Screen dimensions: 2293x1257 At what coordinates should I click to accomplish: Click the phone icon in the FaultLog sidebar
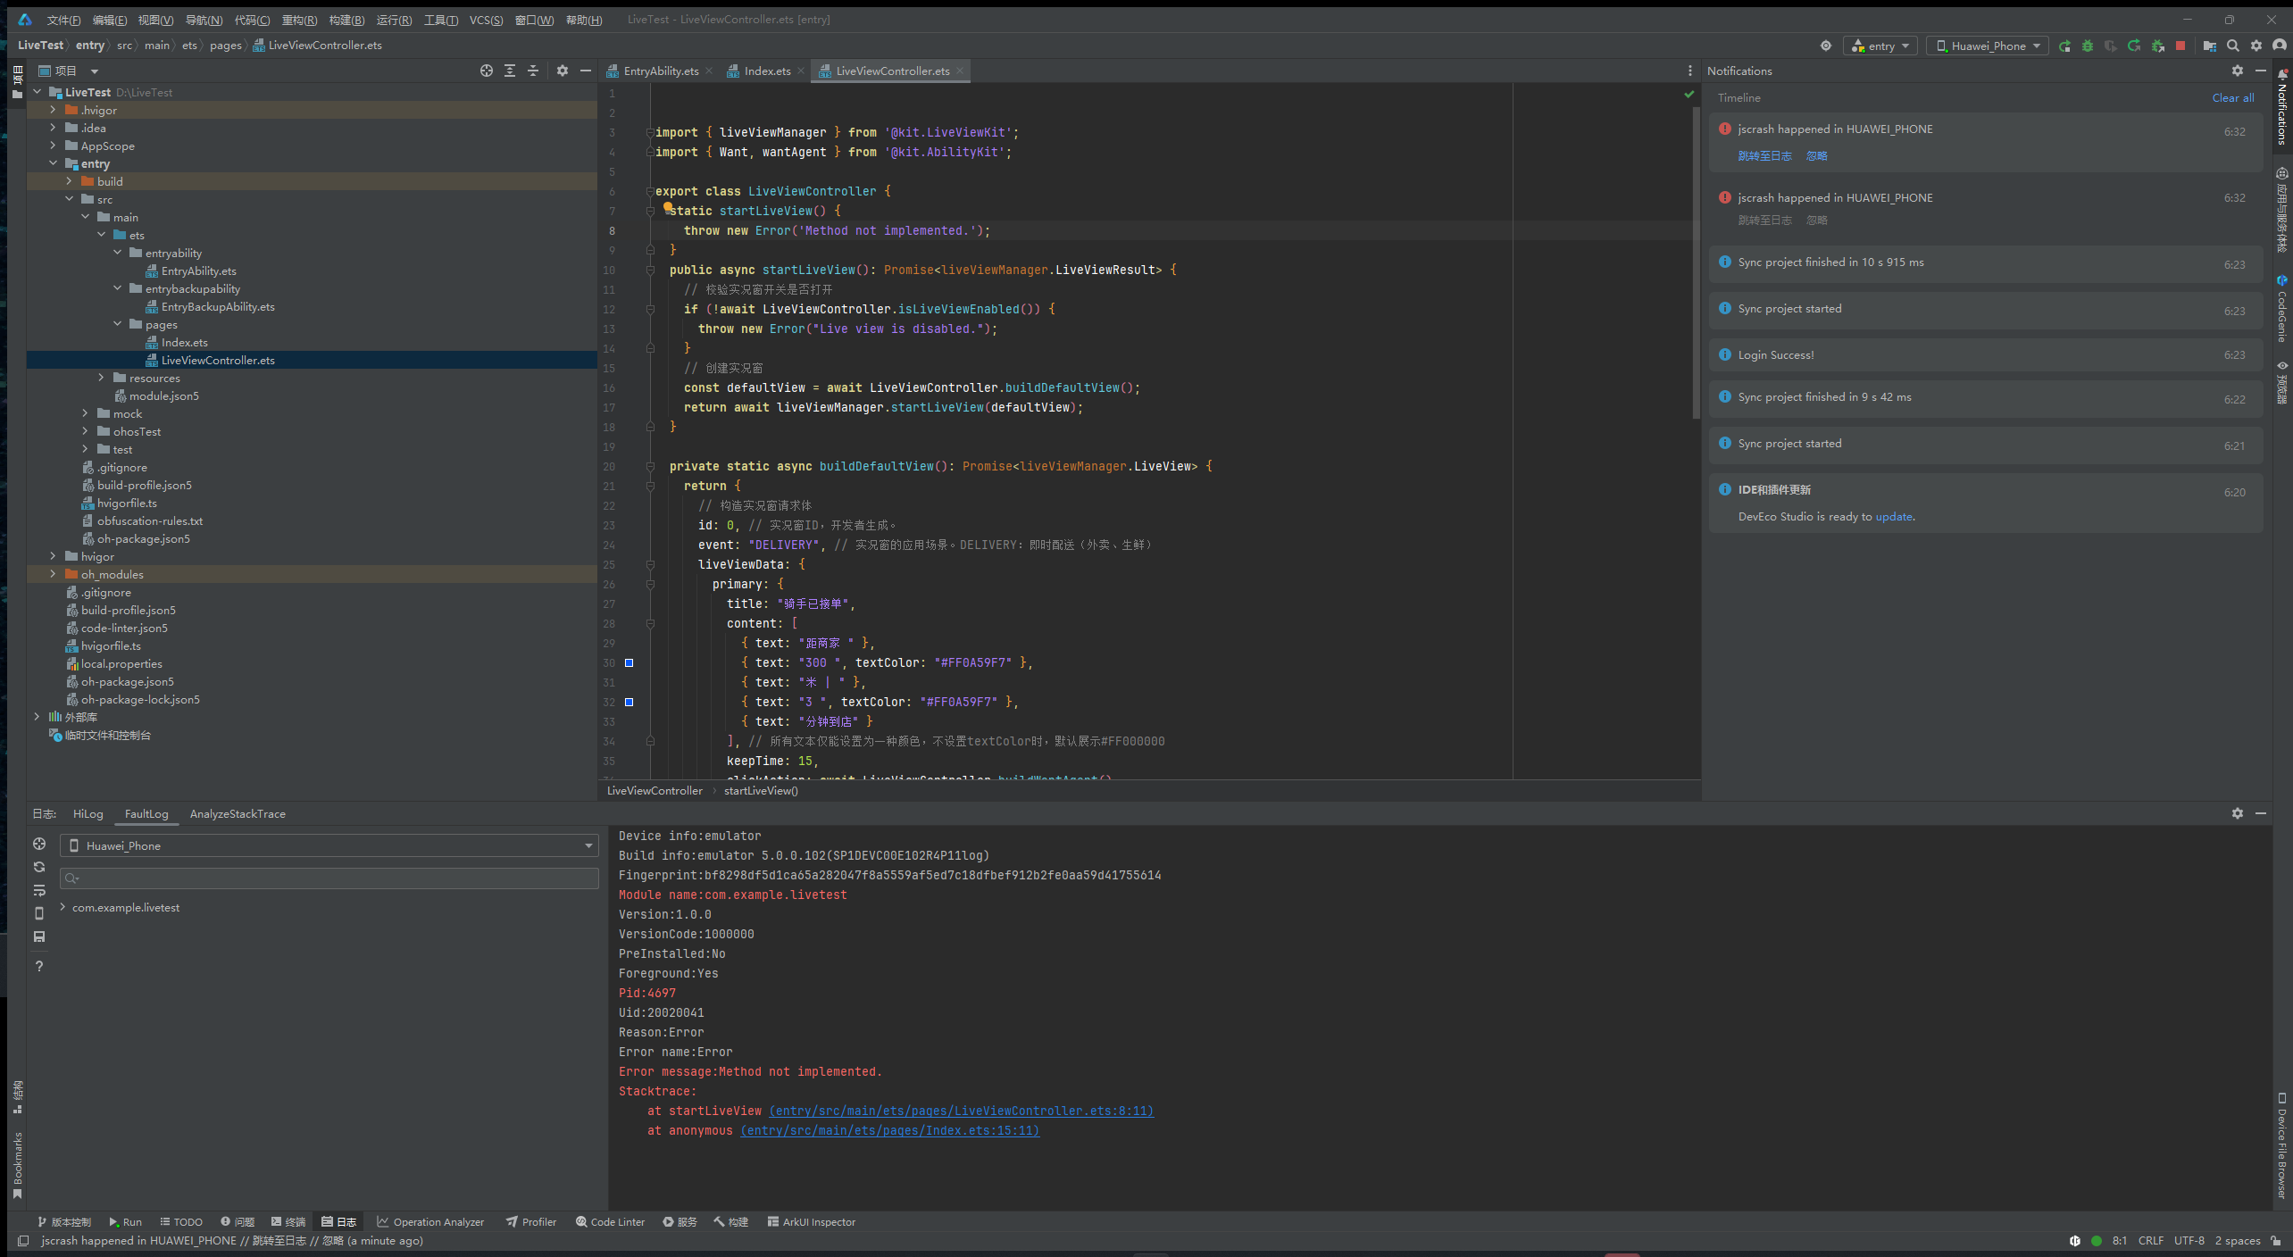[39, 913]
